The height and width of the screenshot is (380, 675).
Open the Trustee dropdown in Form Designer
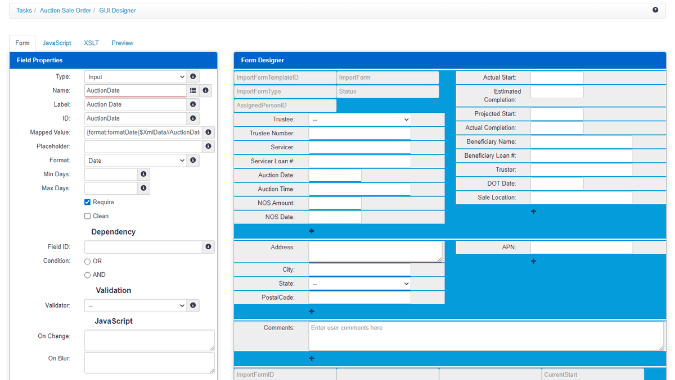[360, 120]
